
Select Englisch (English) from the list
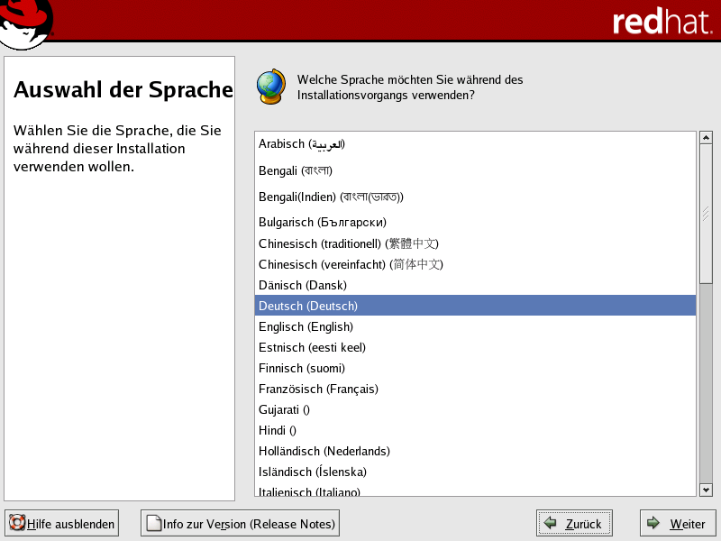coord(306,326)
